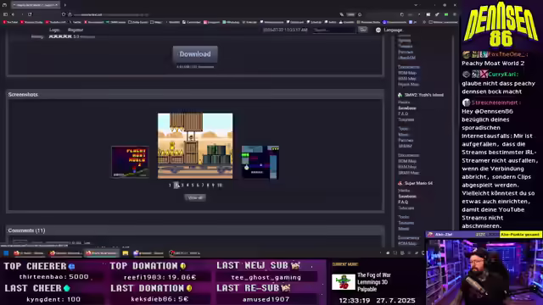Open the YouTube bookmark
Screen dimensions: 543x305
[x=10, y=22]
